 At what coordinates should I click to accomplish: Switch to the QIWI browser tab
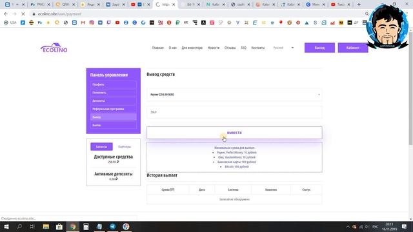point(65,5)
